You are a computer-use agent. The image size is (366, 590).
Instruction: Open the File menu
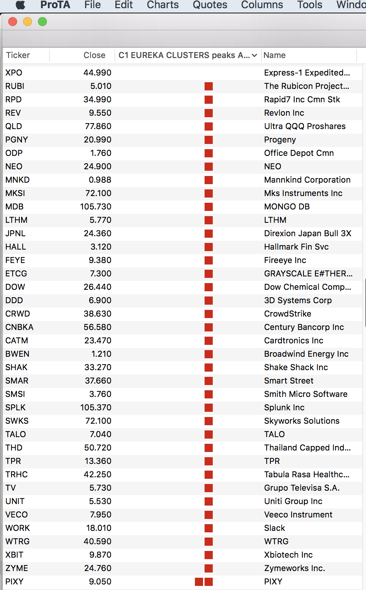(92, 5)
